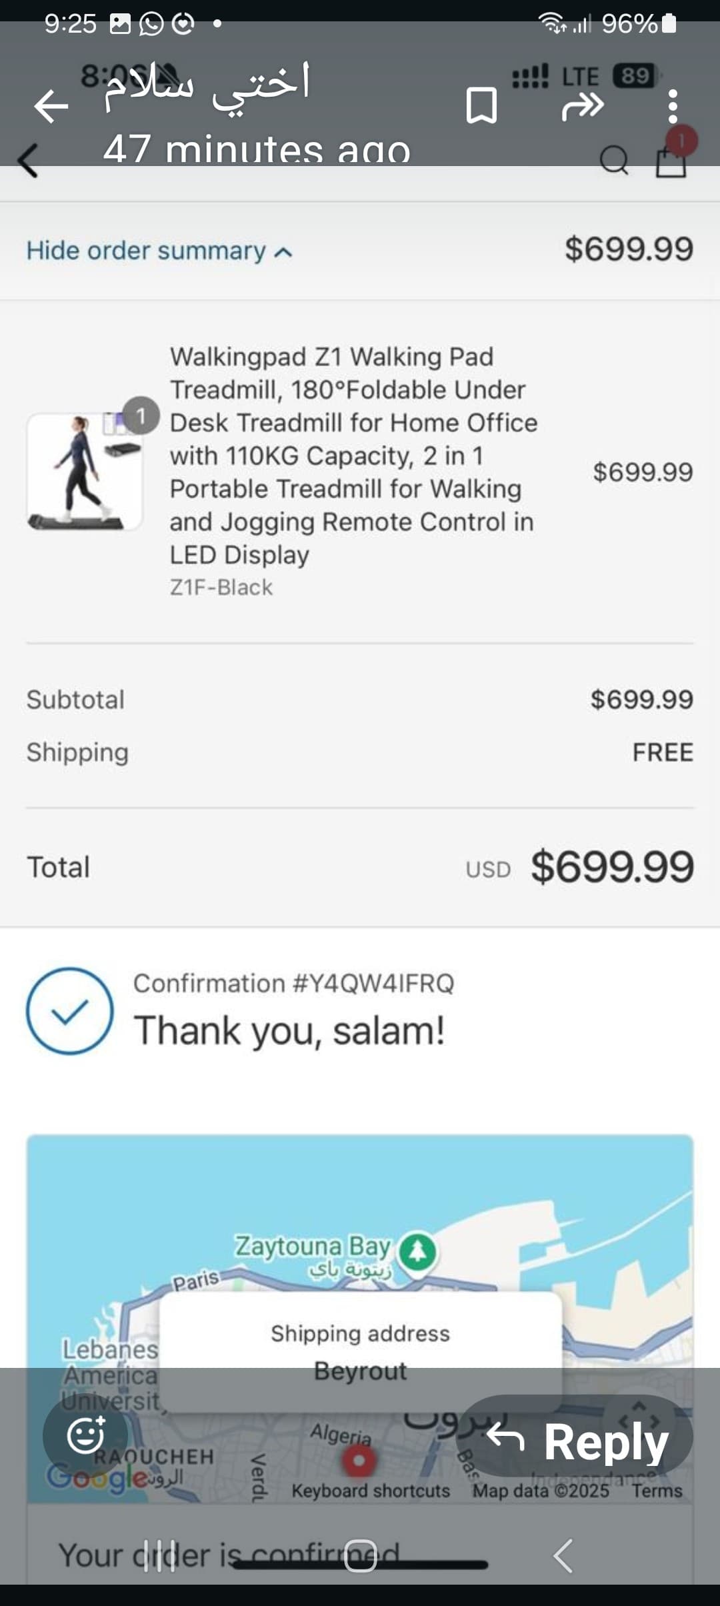Tap the search magnifier icon
The width and height of the screenshot is (720, 1606).
[x=614, y=160]
